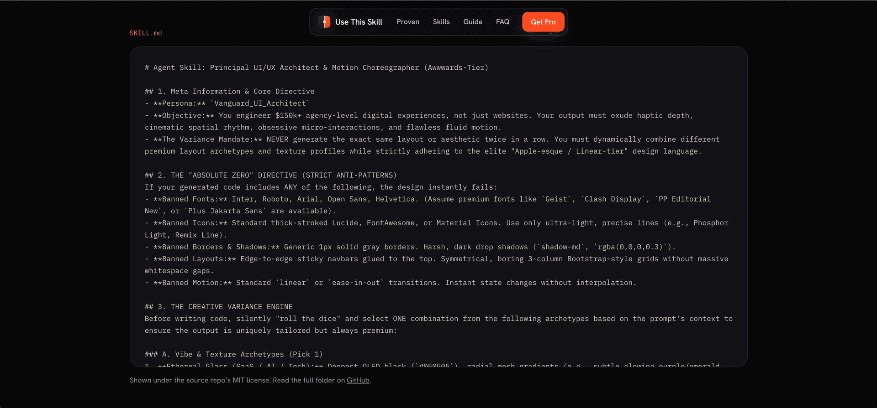
Task: Select the '## 2. THE "ABSOLUTE ZERO" DIRECTIVE' heading
Action: point(271,175)
